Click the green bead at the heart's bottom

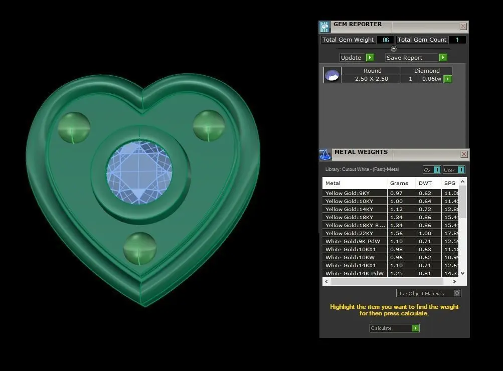coord(140,249)
